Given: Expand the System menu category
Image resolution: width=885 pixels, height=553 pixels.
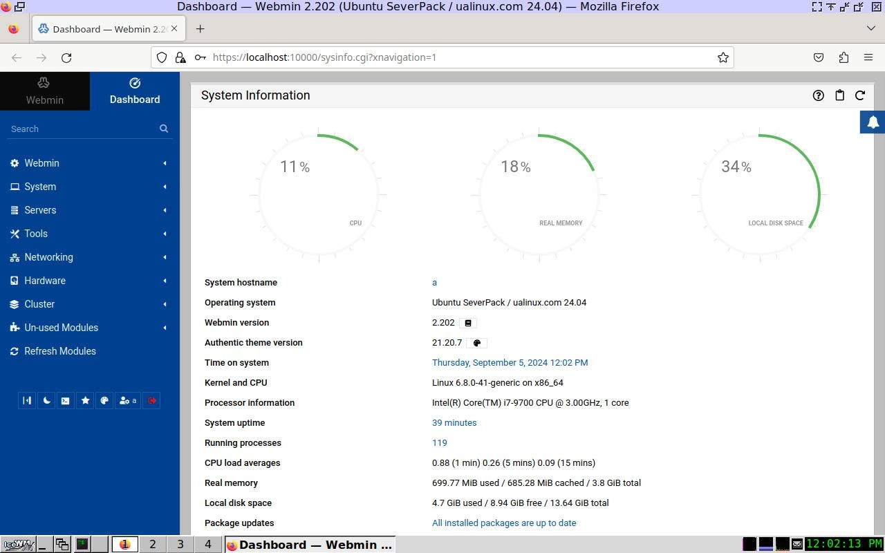Looking at the screenshot, I should (x=90, y=187).
